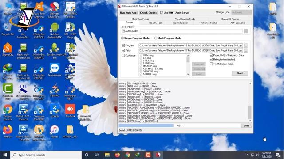This screenshot has width=284, height=159.
Task: Stop the flashing process
Action: pyautogui.click(x=246, y=125)
